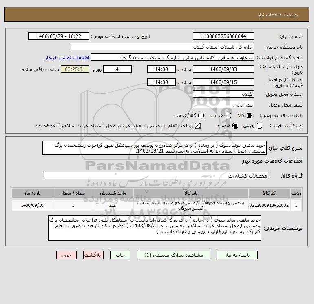Click the تاریخ نیاز column header

point(32,193)
